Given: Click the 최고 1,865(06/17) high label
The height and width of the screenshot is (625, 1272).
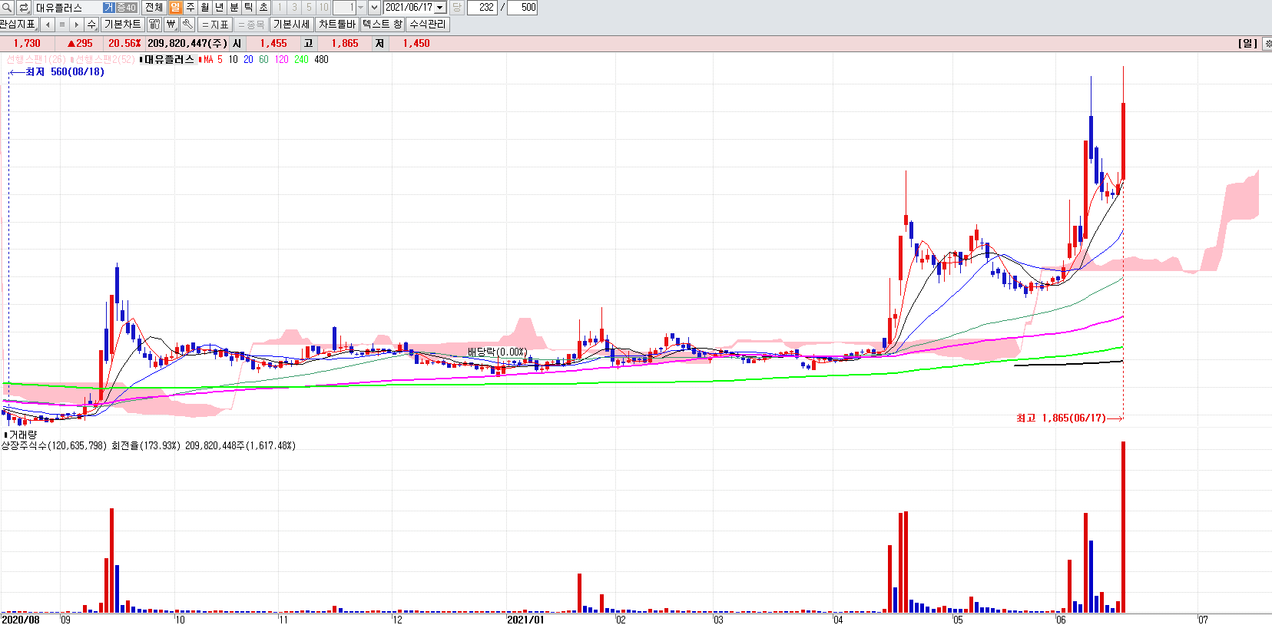Looking at the screenshot, I should coord(1061,418).
